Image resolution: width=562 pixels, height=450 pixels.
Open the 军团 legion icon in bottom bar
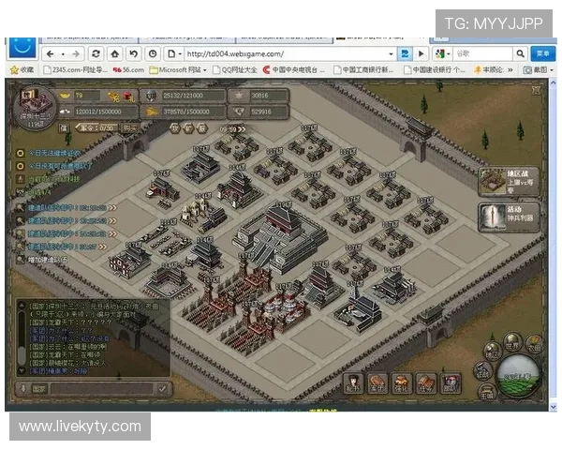coord(377,382)
